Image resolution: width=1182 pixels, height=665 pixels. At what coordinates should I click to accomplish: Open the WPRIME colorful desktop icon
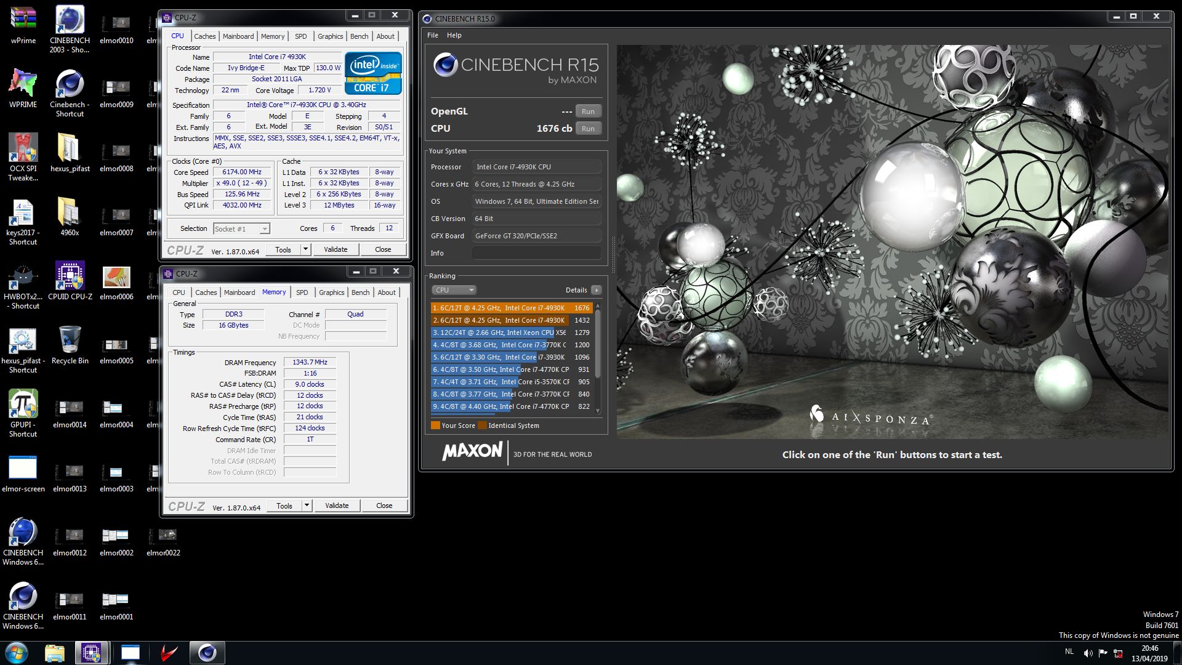[x=23, y=89]
